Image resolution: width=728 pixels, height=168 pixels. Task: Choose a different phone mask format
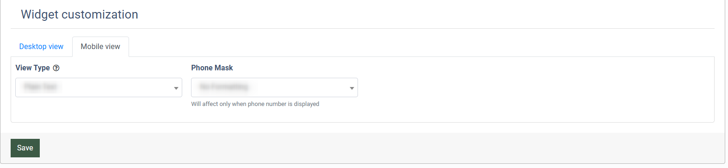(274, 87)
